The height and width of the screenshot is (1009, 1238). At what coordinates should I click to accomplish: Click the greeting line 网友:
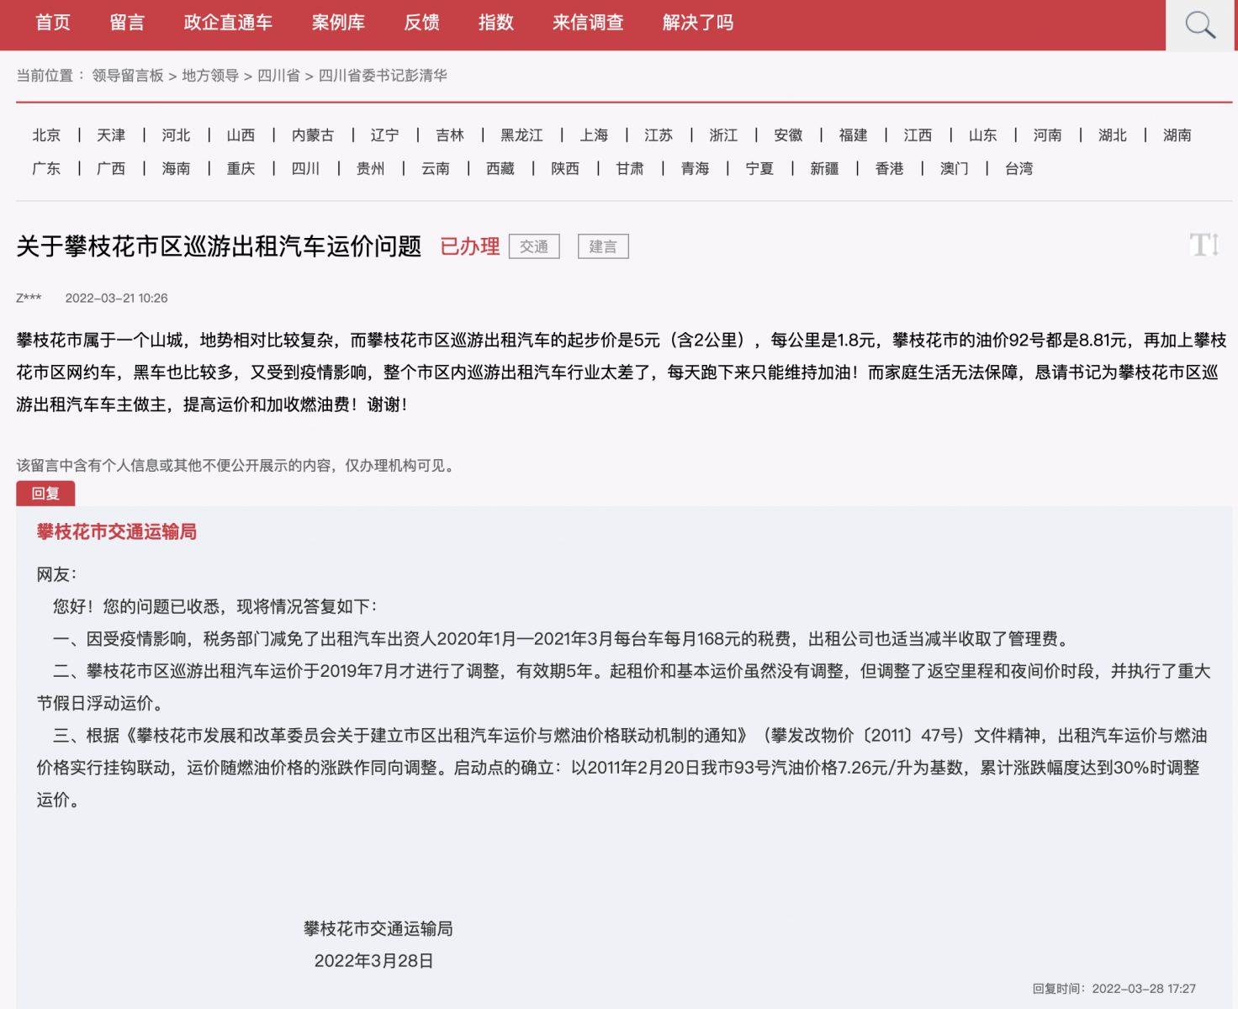(x=57, y=574)
